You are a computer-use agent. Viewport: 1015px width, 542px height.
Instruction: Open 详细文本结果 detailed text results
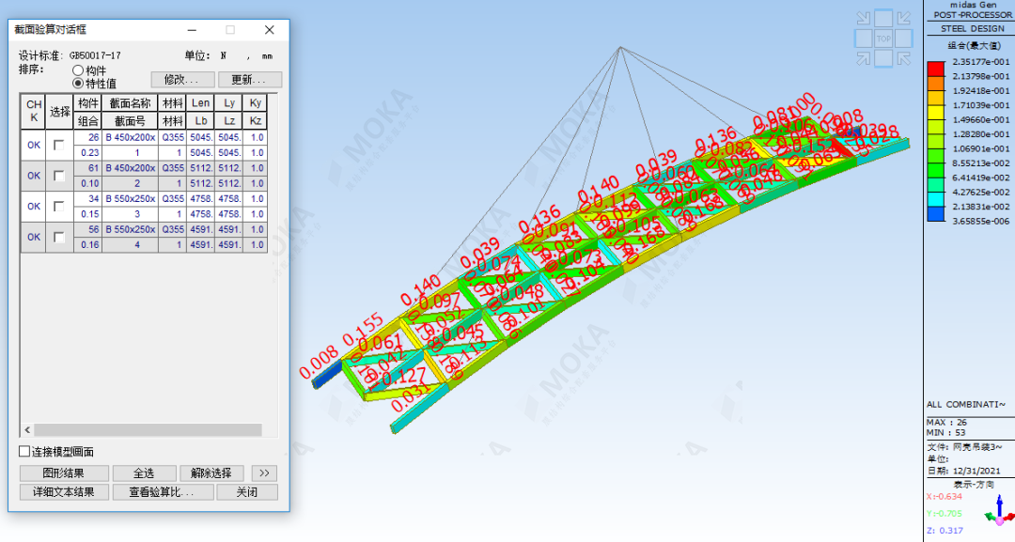(64, 492)
